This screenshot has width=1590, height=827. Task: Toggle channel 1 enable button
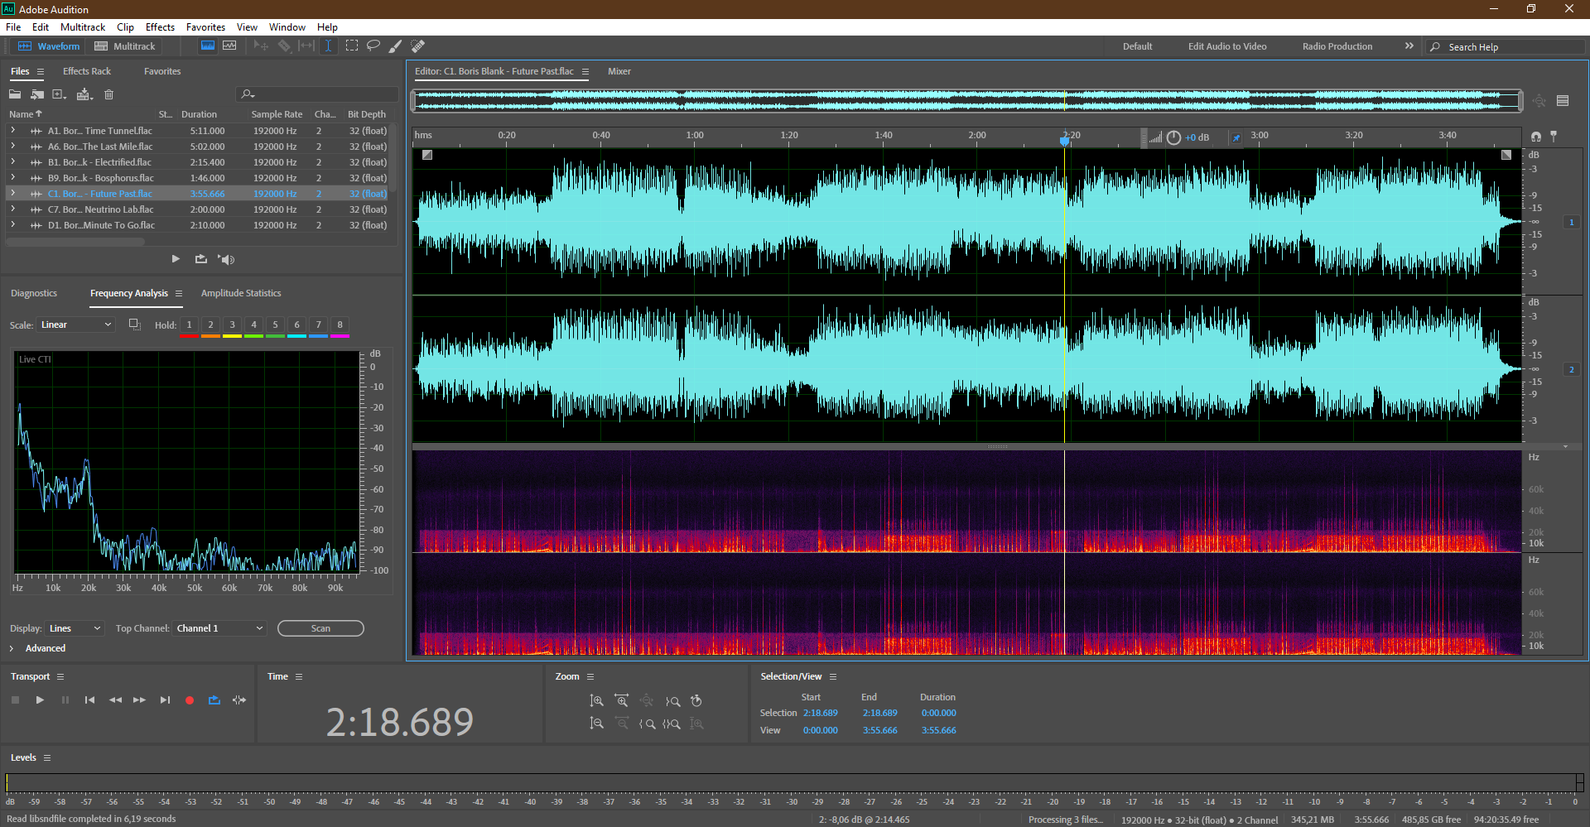click(1571, 222)
